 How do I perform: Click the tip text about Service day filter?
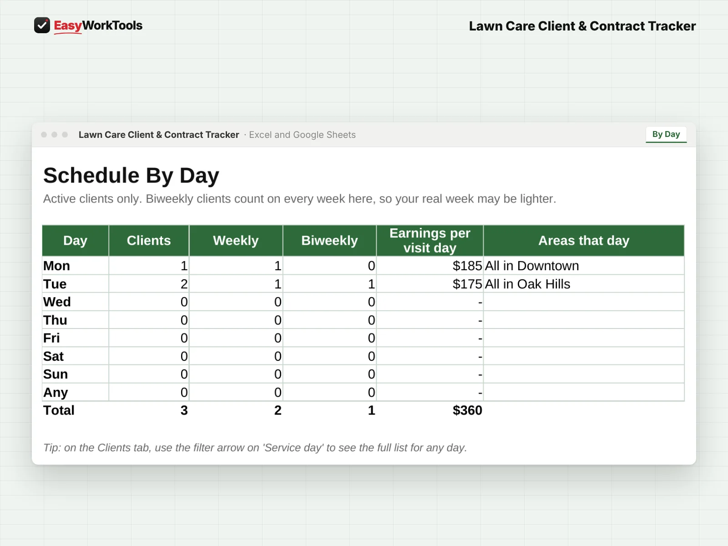pos(255,448)
